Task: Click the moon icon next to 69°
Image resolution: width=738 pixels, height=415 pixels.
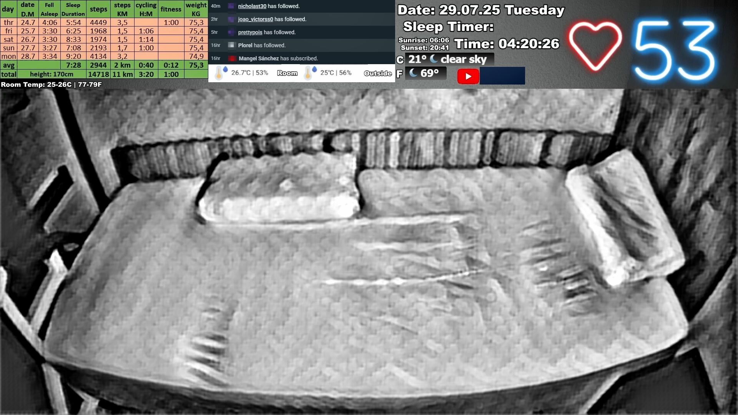Action: 414,73
